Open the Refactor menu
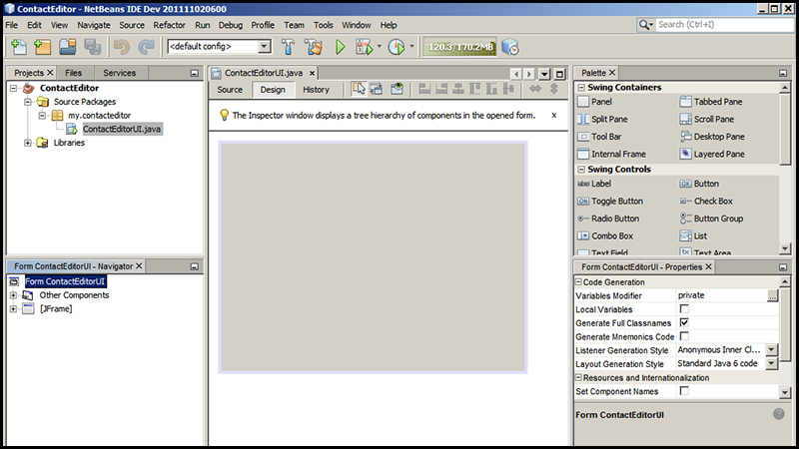Viewport: 799px width, 449px height. click(169, 25)
